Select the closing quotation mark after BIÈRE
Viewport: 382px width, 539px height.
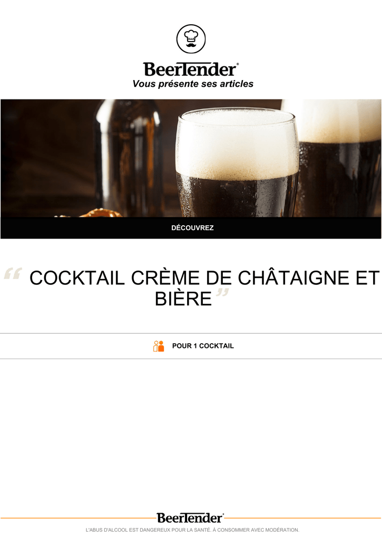[x=222, y=294]
